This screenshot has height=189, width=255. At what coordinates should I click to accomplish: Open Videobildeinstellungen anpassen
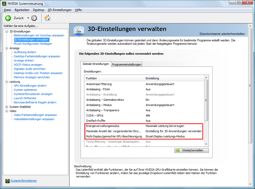point(34,119)
